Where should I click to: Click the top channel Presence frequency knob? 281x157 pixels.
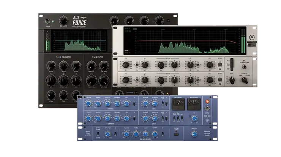tap(161, 65)
